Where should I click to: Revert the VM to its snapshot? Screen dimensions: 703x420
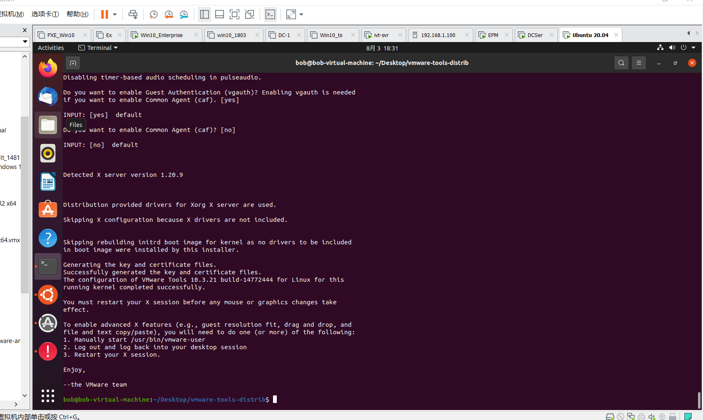coord(169,14)
